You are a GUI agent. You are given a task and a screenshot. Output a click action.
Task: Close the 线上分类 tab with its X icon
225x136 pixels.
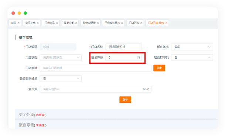76,23
